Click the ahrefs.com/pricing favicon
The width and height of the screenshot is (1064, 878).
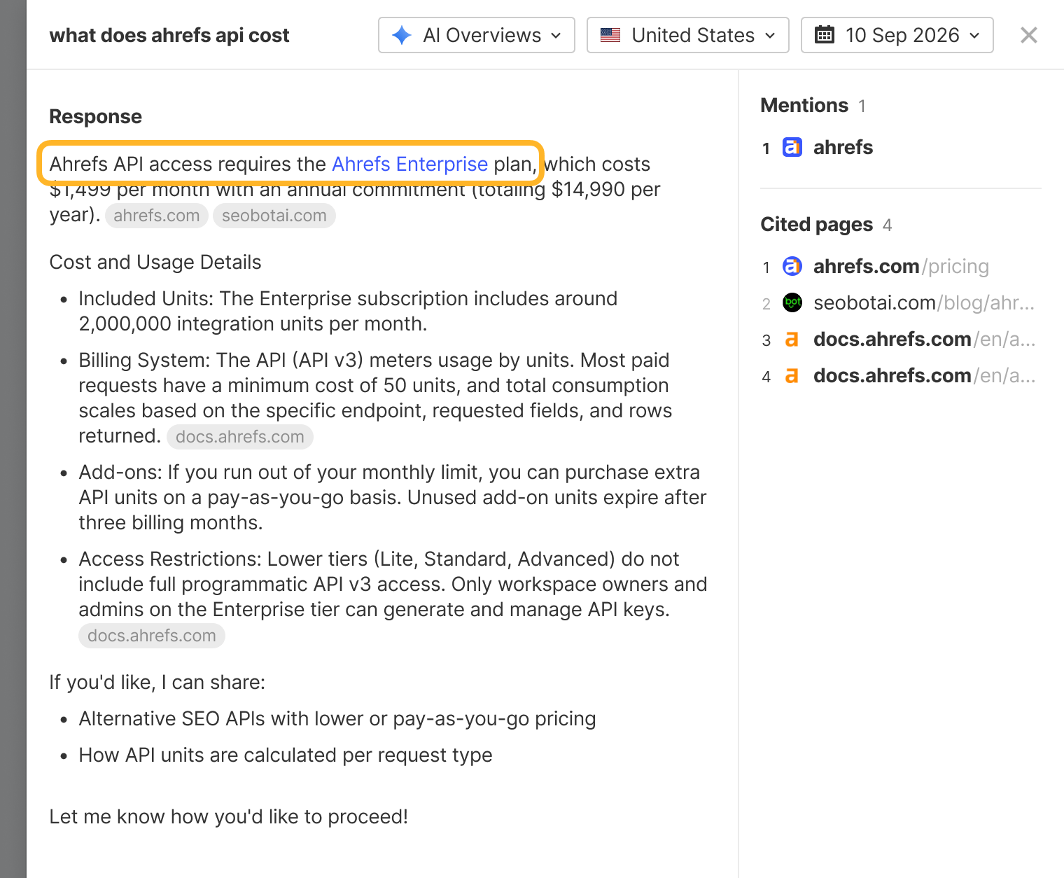click(x=792, y=266)
